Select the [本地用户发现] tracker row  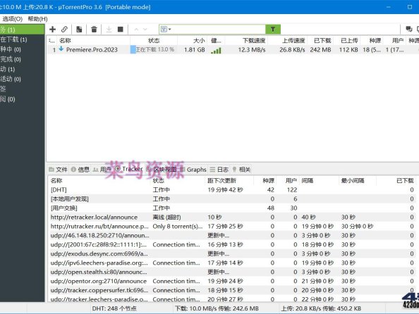pos(232,199)
